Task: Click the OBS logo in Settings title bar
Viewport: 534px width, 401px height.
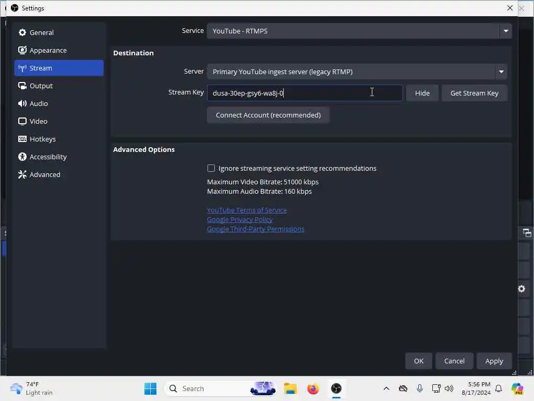Action: [15, 8]
